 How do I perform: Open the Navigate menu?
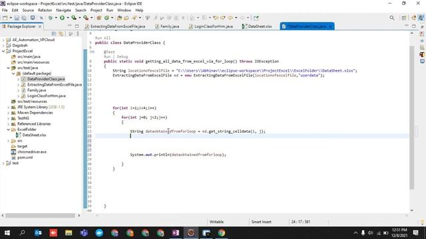coord(64,11)
